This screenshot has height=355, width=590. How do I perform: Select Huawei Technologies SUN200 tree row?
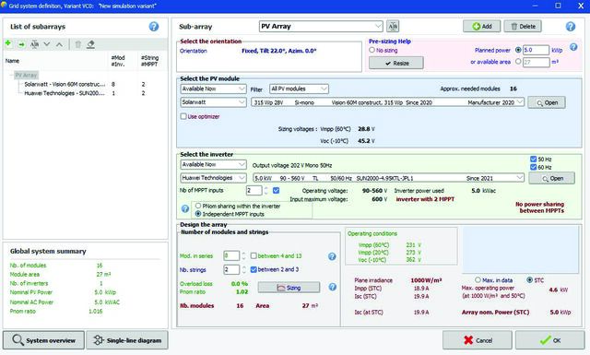tap(65, 93)
